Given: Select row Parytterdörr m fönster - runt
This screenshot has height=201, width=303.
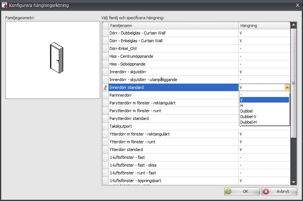Looking at the screenshot, I should click(173, 111).
